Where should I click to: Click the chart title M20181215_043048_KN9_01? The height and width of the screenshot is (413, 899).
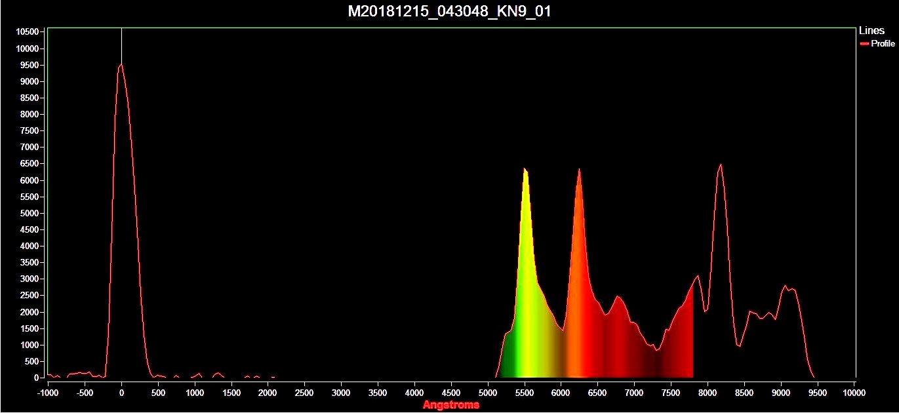[450, 12]
